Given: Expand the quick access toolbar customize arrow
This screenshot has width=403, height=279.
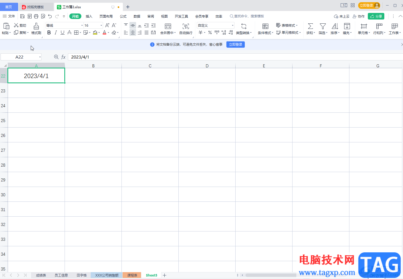Looking at the screenshot, I should tap(64, 16).
